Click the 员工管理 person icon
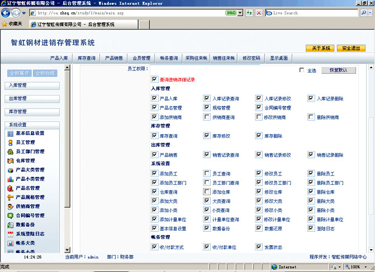The width and height of the screenshot is (375, 272). point(11,142)
